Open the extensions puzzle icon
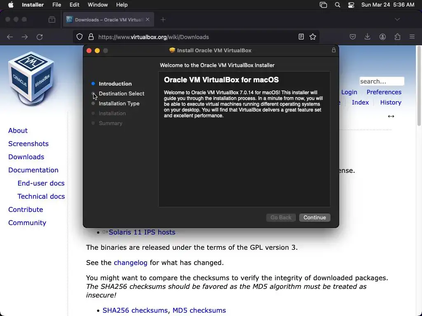 pyautogui.click(x=397, y=37)
